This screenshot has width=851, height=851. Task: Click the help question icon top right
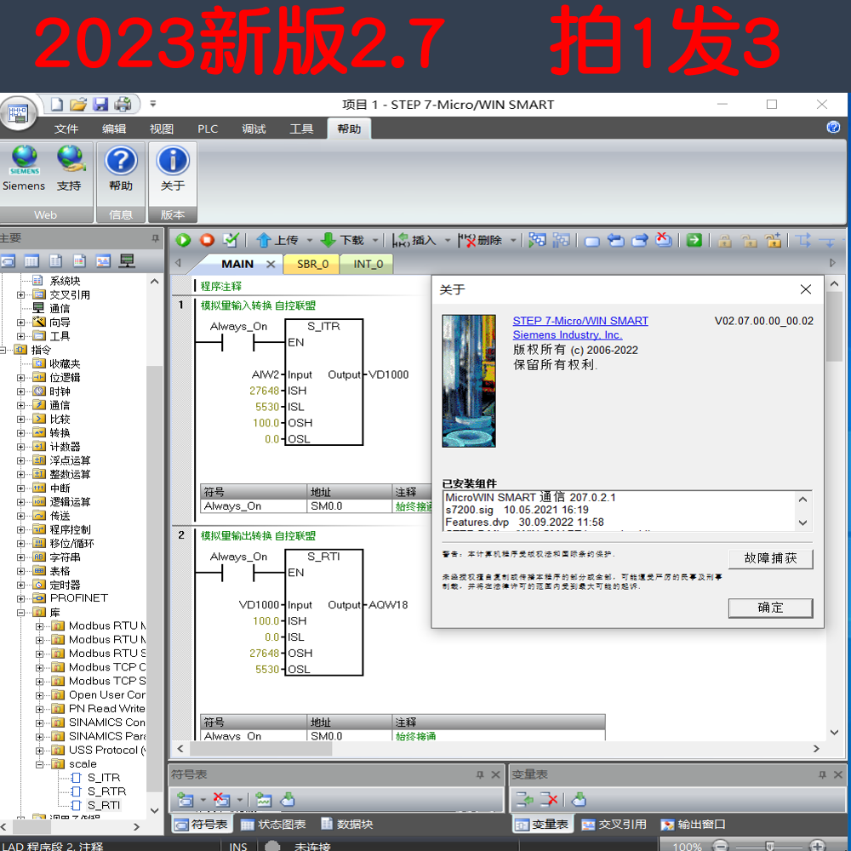[x=833, y=127]
